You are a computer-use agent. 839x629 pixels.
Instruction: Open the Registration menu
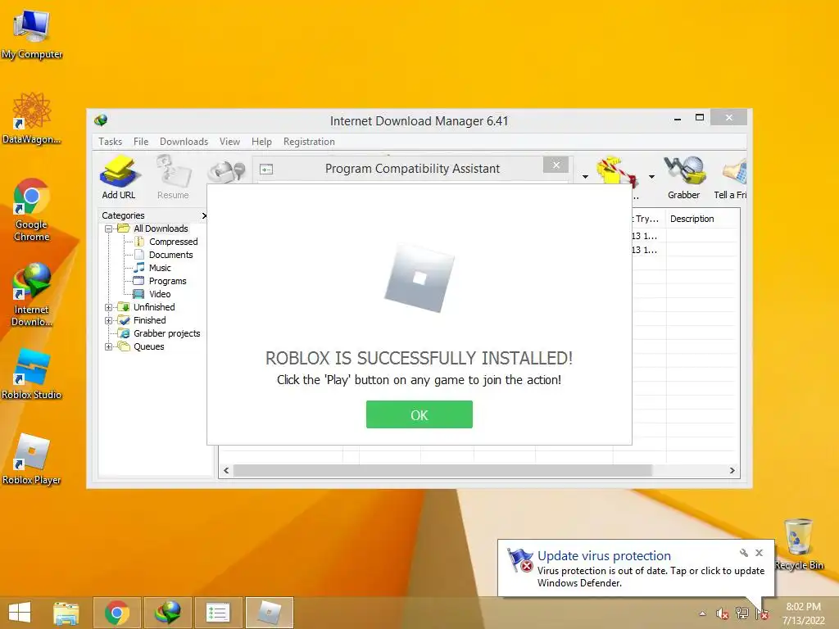pos(309,142)
